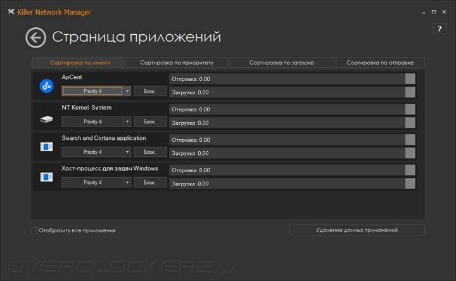The height and width of the screenshot is (281, 456).
Task: Click the back arrow icon
Action: tap(35, 37)
